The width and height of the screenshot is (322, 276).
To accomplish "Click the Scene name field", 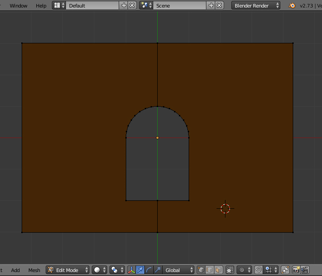I will [x=179, y=6].
